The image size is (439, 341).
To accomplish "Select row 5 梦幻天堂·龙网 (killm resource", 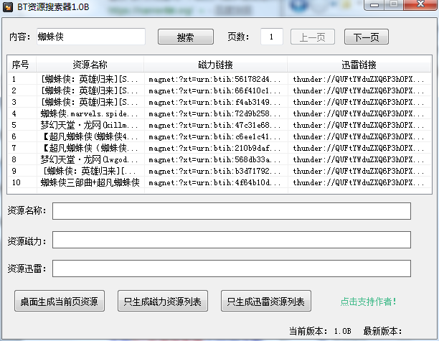I will 90,125.
